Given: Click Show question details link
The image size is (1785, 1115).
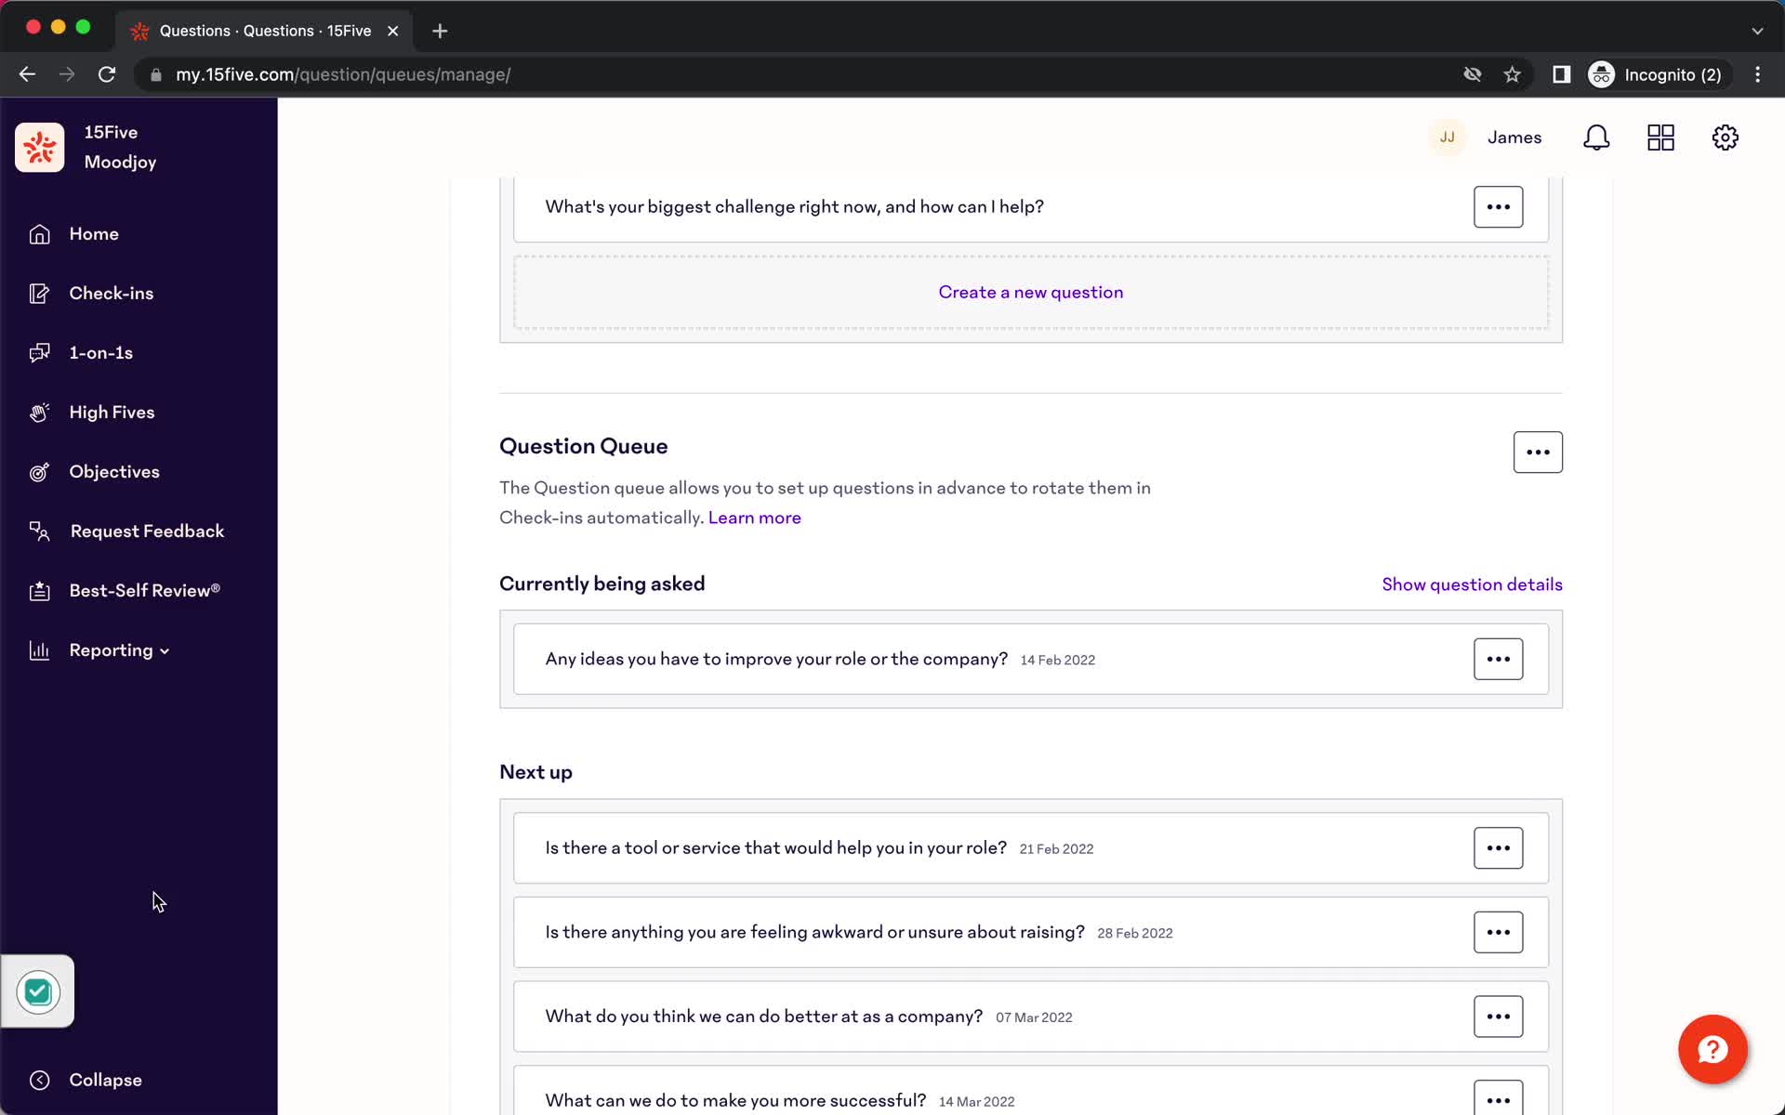Looking at the screenshot, I should pos(1472,584).
